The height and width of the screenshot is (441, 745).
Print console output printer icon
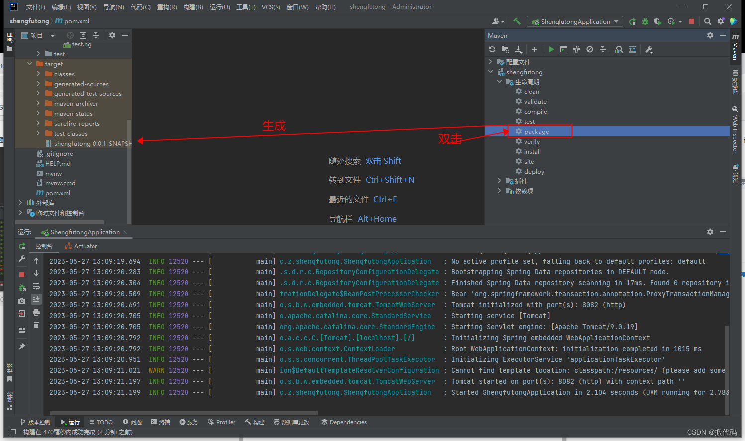point(36,312)
